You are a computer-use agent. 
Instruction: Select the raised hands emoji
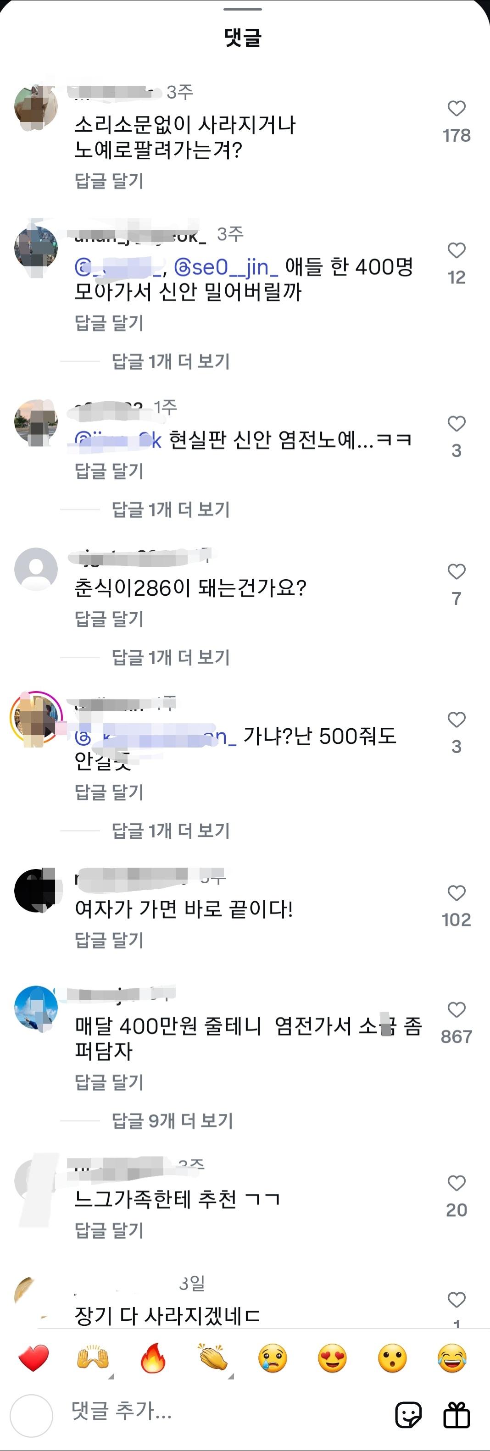pyautogui.click(x=93, y=1358)
